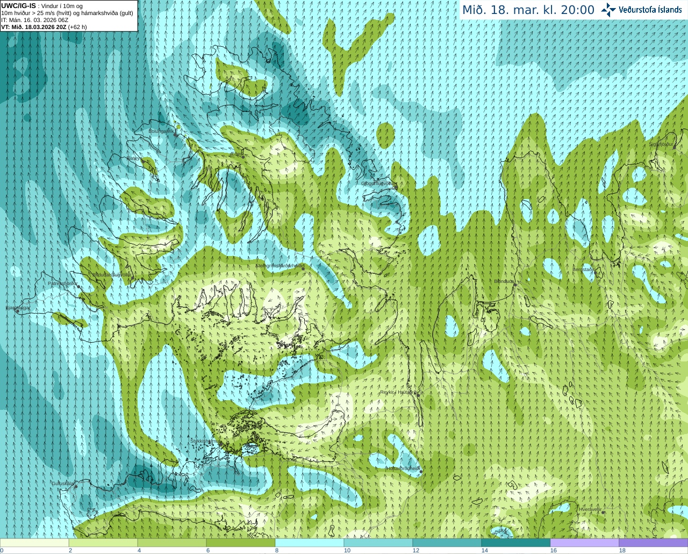Click the 8–10 m/s light cyan legend swatch
The width and height of the screenshot is (688, 554).
pyautogui.click(x=310, y=543)
